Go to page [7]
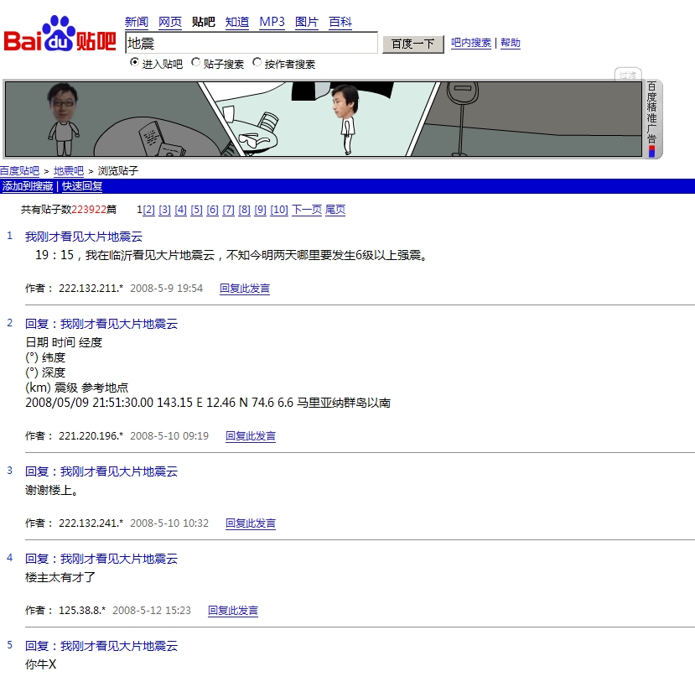Screen dimensions: 695x682 click(228, 210)
